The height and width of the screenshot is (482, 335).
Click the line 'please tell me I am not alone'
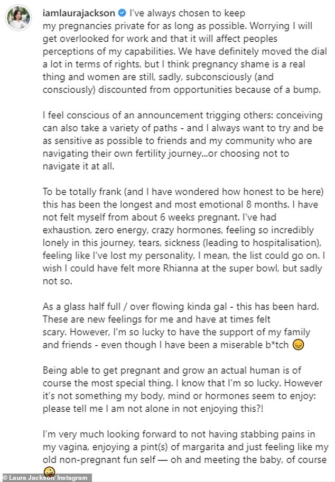[153, 409]
